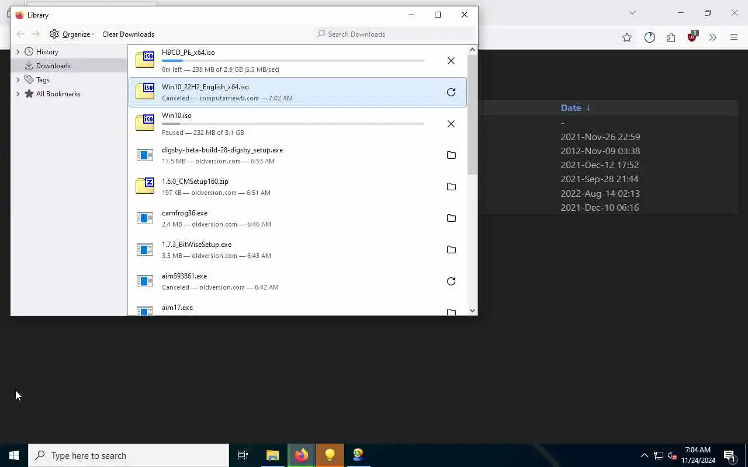Open containing folder for camfrog36.exe
The image size is (748, 467).
tap(451, 218)
